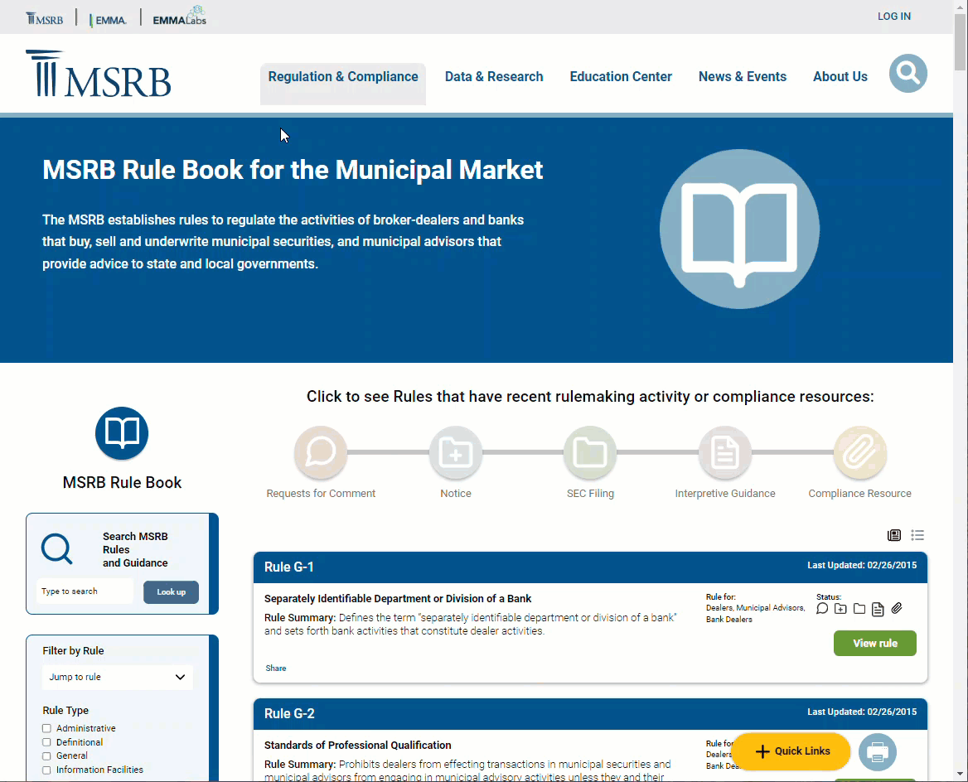Click the print page icon
Viewport: 968px width, 782px height.
[x=877, y=751]
